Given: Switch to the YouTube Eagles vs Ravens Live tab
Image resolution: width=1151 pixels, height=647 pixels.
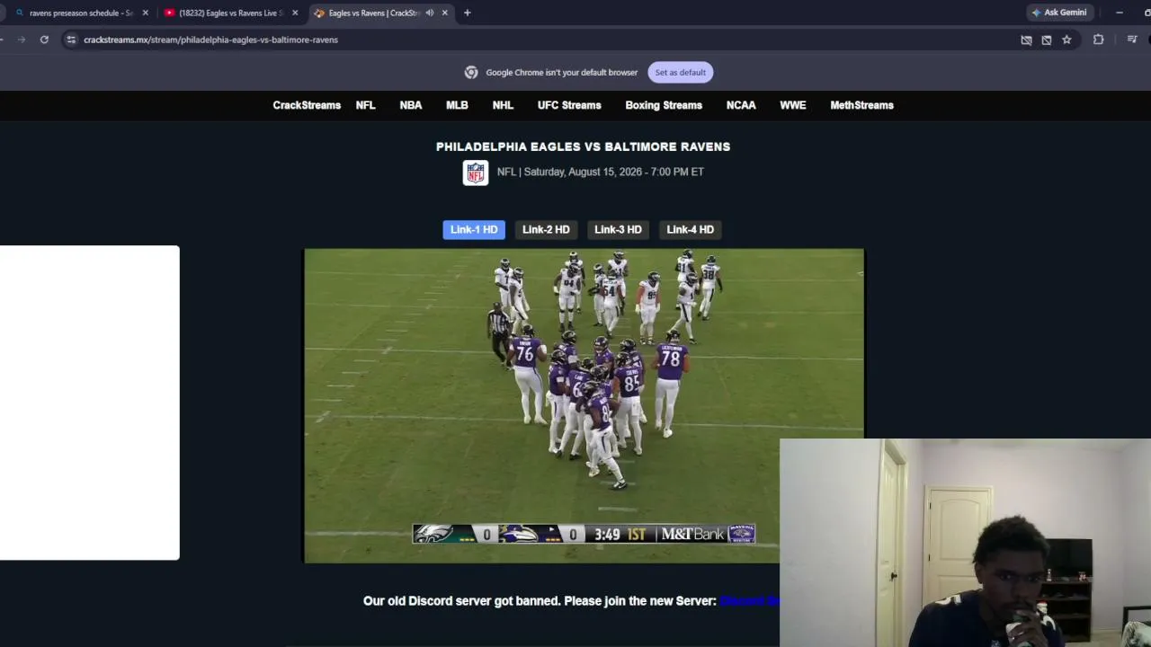Looking at the screenshot, I should coord(230,13).
